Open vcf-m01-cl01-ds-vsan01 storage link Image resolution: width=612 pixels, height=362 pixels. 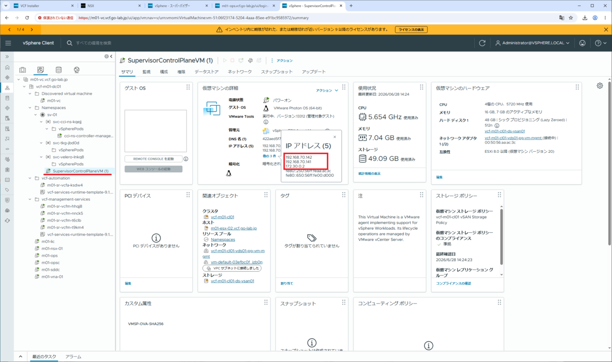click(x=232, y=281)
